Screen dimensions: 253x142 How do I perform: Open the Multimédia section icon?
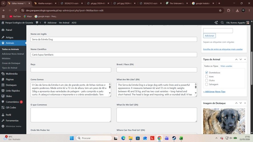[3, 74]
